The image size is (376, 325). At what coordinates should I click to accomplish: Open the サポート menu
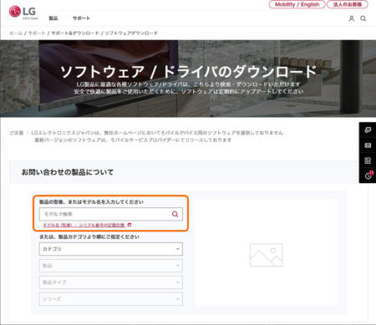(81, 18)
